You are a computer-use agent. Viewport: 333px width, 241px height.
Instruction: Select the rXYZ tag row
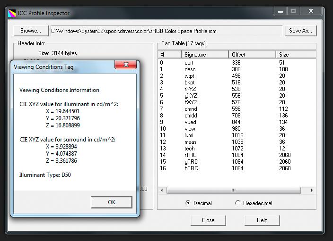(237, 89)
